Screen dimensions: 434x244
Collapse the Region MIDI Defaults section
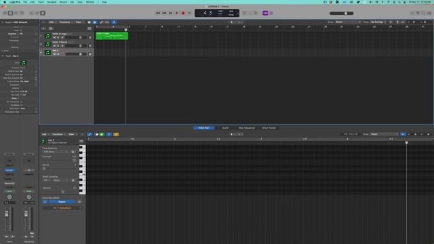pyautogui.click(x=3, y=22)
